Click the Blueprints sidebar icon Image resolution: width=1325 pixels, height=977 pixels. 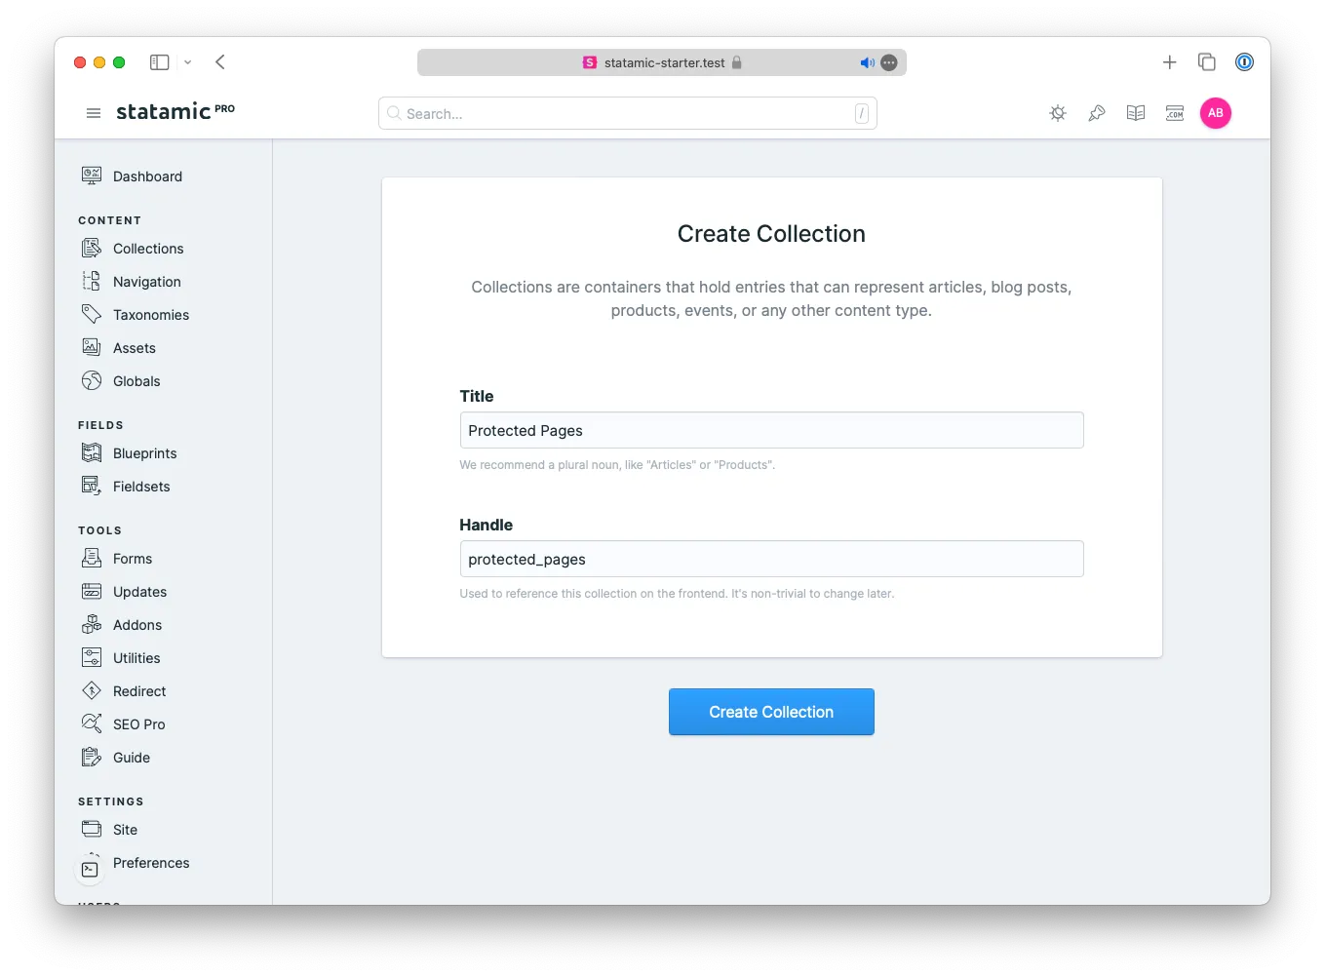pyautogui.click(x=92, y=452)
